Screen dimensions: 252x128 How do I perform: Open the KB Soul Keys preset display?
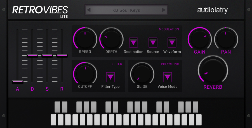[126, 10]
